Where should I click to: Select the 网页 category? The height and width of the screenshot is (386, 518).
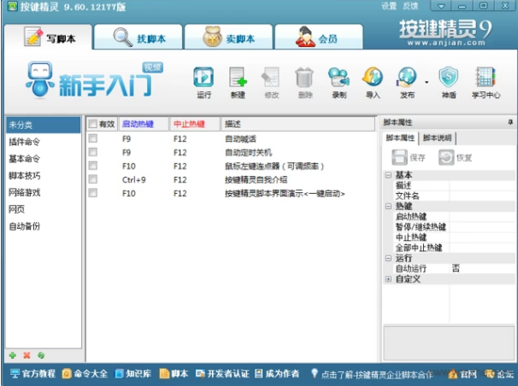point(43,209)
